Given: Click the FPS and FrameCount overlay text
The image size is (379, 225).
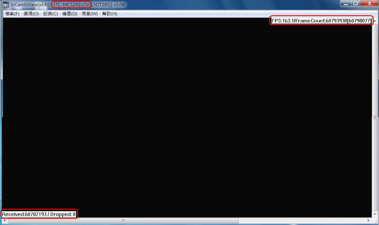Looking at the screenshot, I should pos(321,21).
